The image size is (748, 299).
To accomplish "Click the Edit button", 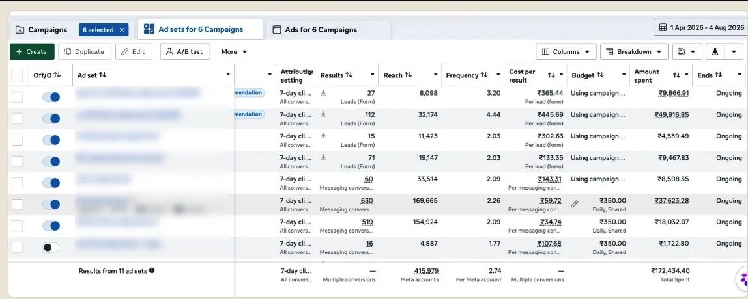I will click(134, 51).
